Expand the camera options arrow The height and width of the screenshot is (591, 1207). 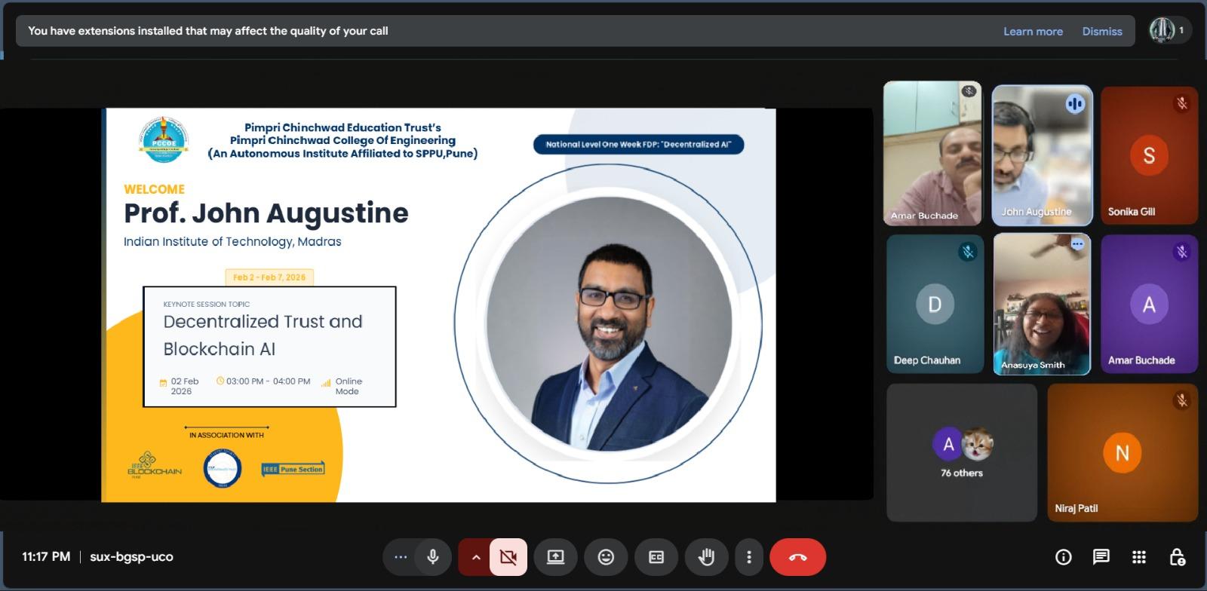(x=475, y=557)
